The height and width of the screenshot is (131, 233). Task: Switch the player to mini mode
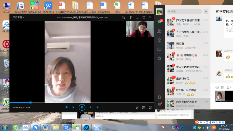coord(124,17)
